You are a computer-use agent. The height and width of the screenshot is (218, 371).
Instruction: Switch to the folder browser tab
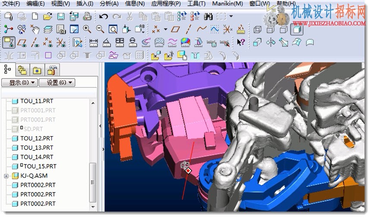point(22,70)
